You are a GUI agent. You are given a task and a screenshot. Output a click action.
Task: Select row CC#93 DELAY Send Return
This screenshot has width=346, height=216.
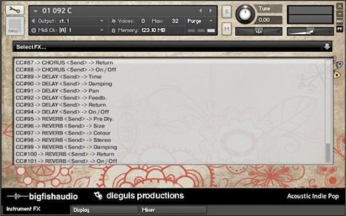[x=61, y=105]
